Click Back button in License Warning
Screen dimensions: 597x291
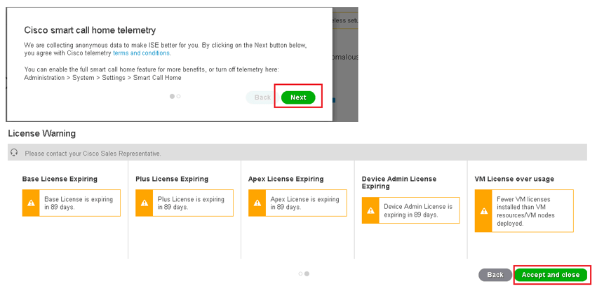pyautogui.click(x=495, y=275)
